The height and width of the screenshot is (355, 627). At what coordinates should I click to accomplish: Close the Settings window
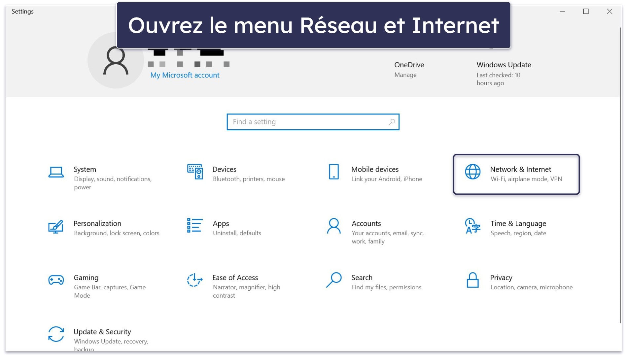(610, 11)
